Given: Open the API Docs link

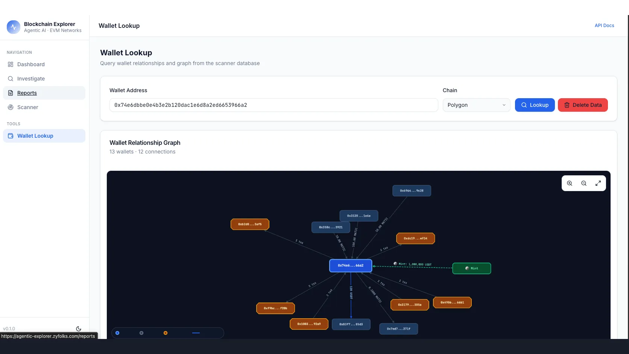Looking at the screenshot, I should (x=604, y=26).
